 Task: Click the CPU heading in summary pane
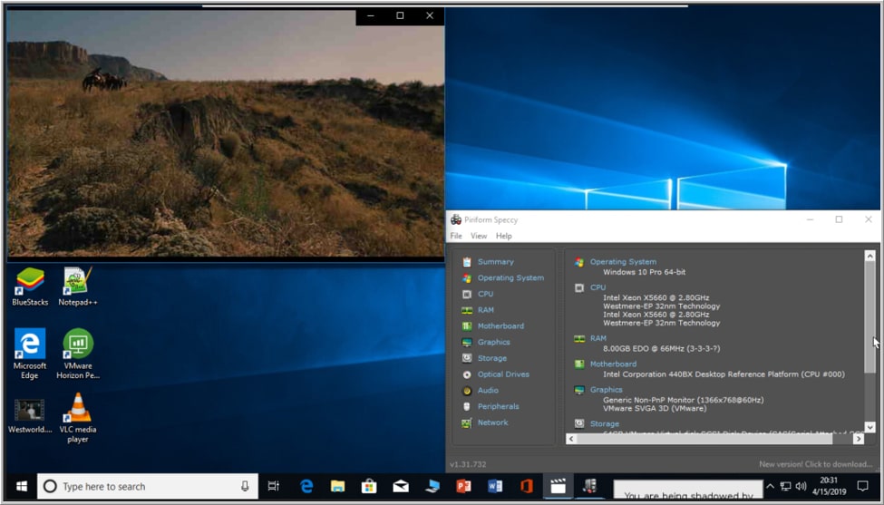[597, 287]
